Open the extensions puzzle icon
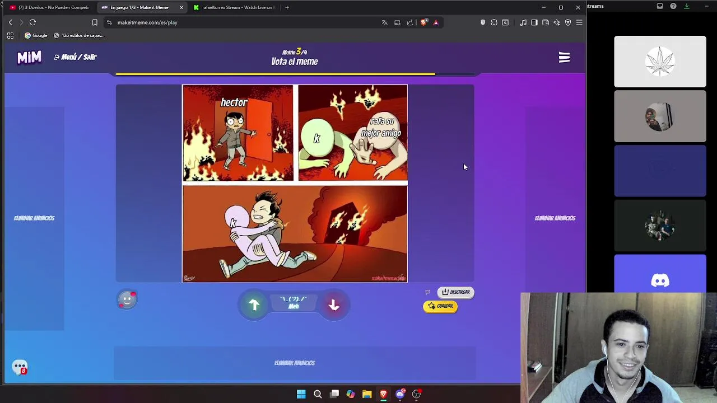This screenshot has height=403, width=717. pyautogui.click(x=494, y=22)
